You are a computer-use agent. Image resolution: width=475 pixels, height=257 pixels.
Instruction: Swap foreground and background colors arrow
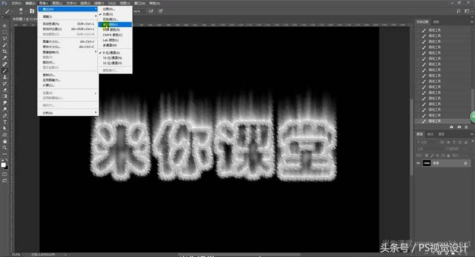[7, 161]
